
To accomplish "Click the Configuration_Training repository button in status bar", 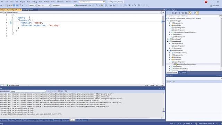I will [204, 124].
